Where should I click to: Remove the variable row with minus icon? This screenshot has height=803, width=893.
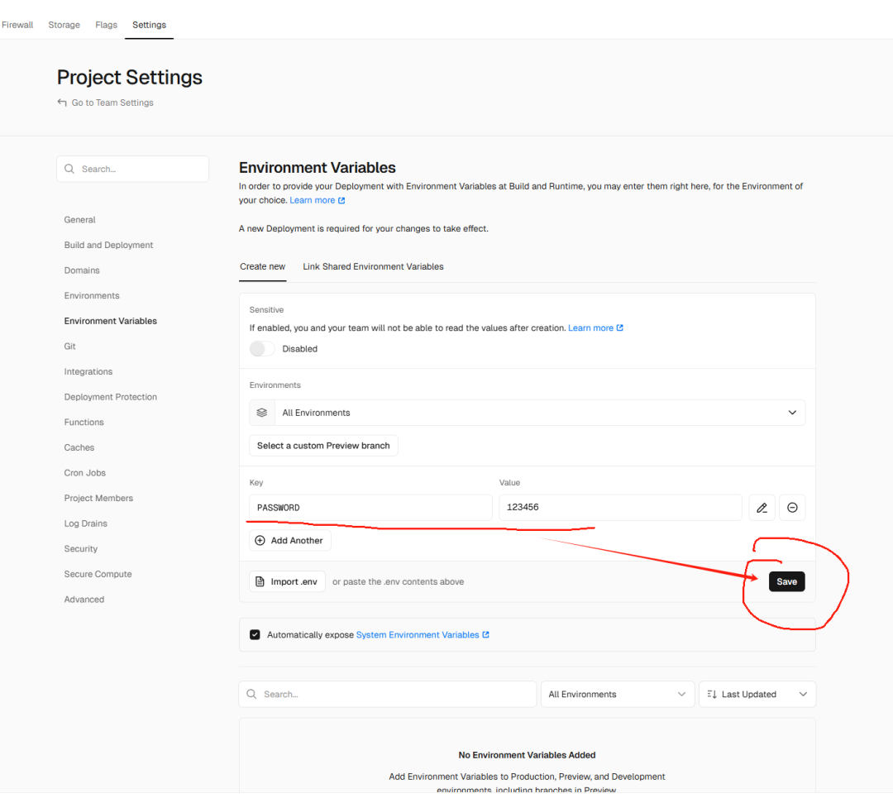click(x=792, y=508)
